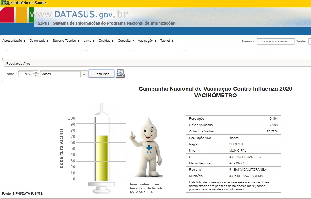Click the VACINÔMETRO chart title
Image resolution: width=311 pixels, height=199 pixels.
click(216, 96)
